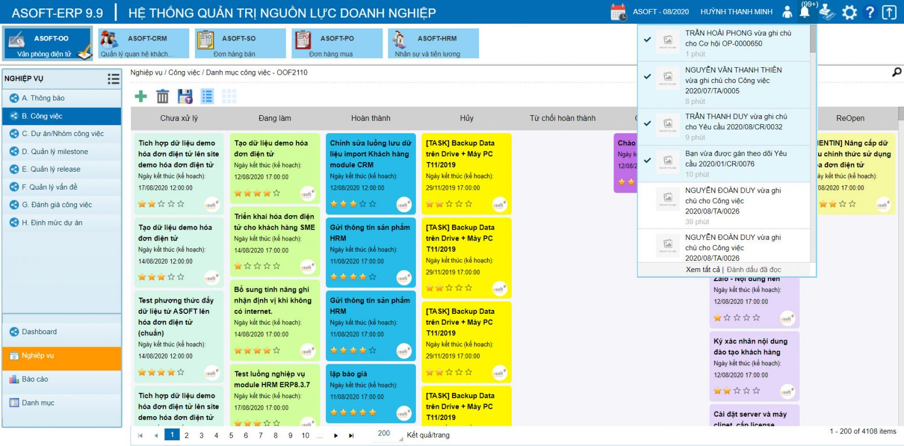Click the search magnifier icon
Image resolution: width=904 pixels, height=446 pixels.
[897, 72]
